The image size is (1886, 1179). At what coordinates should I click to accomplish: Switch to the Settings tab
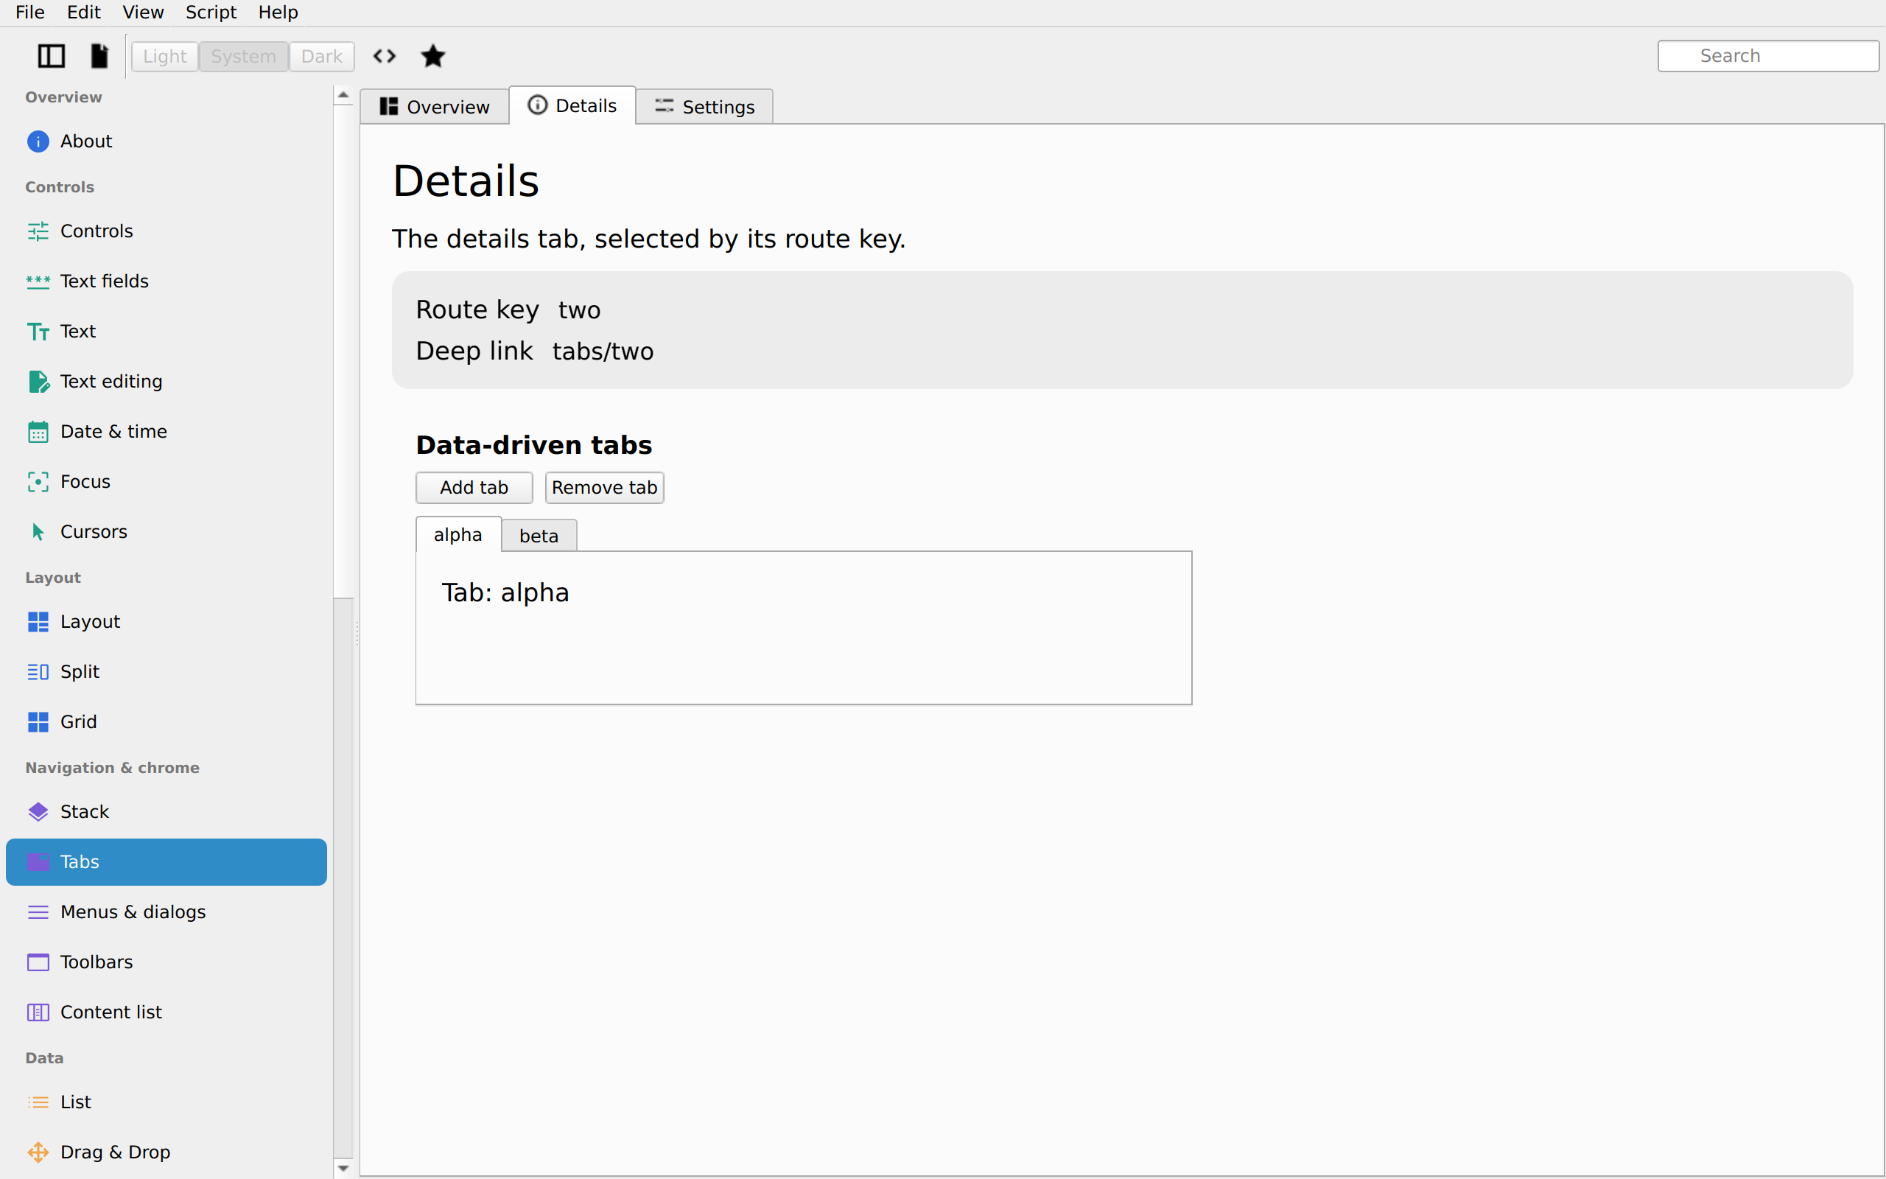pos(704,107)
